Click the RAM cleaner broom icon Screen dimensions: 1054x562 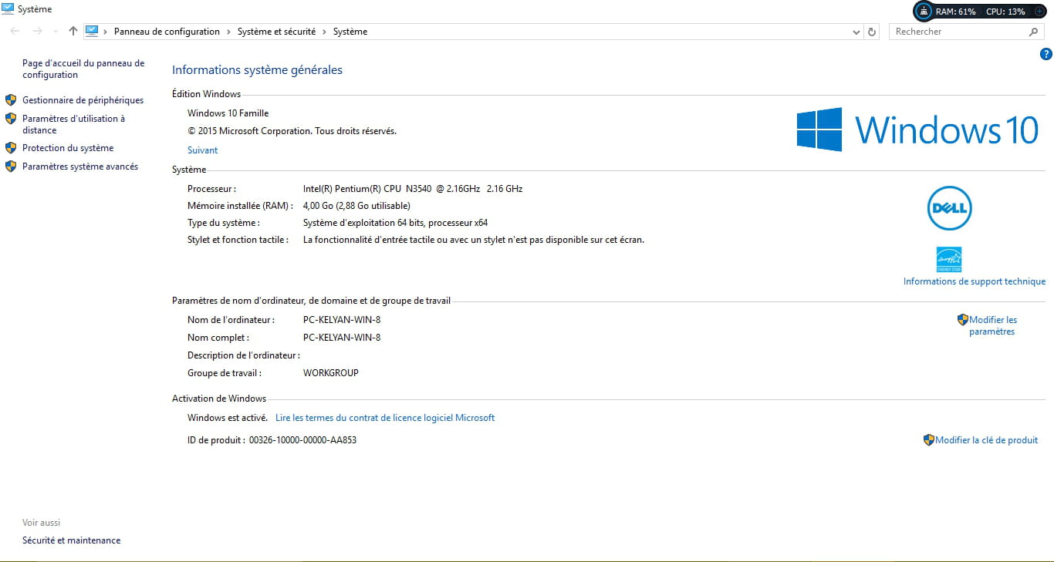point(924,12)
